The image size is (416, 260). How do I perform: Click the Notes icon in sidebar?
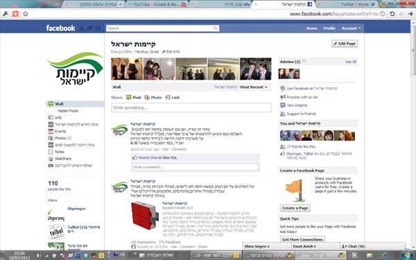tap(51, 152)
